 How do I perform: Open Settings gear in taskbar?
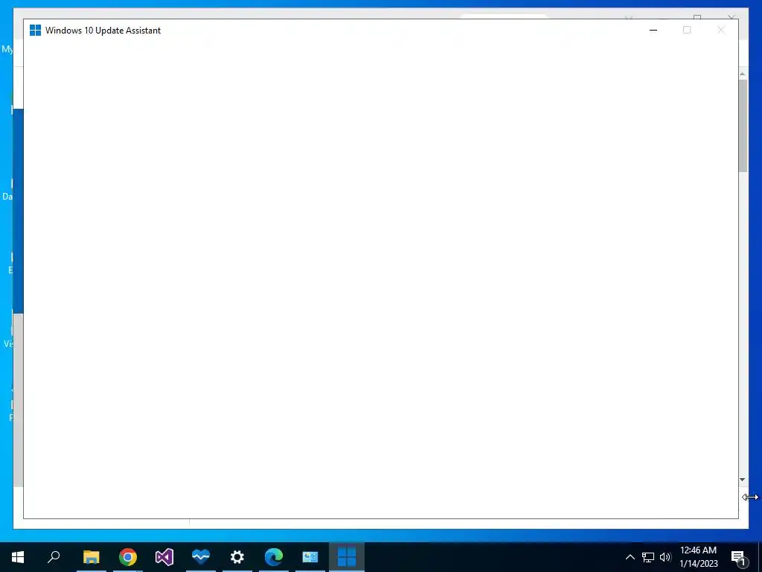[x=237, y=557]
